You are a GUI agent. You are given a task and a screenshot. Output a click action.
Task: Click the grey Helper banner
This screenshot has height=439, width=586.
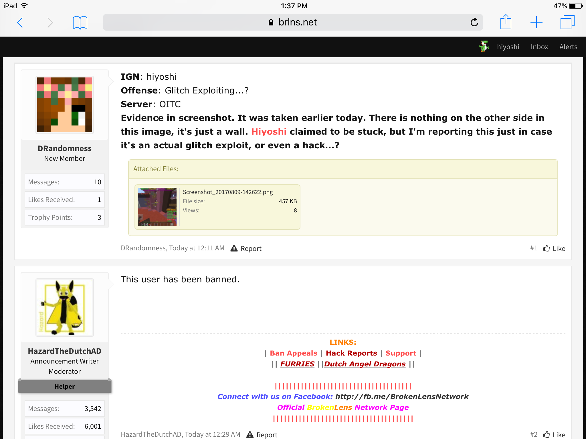coord(65,386)
